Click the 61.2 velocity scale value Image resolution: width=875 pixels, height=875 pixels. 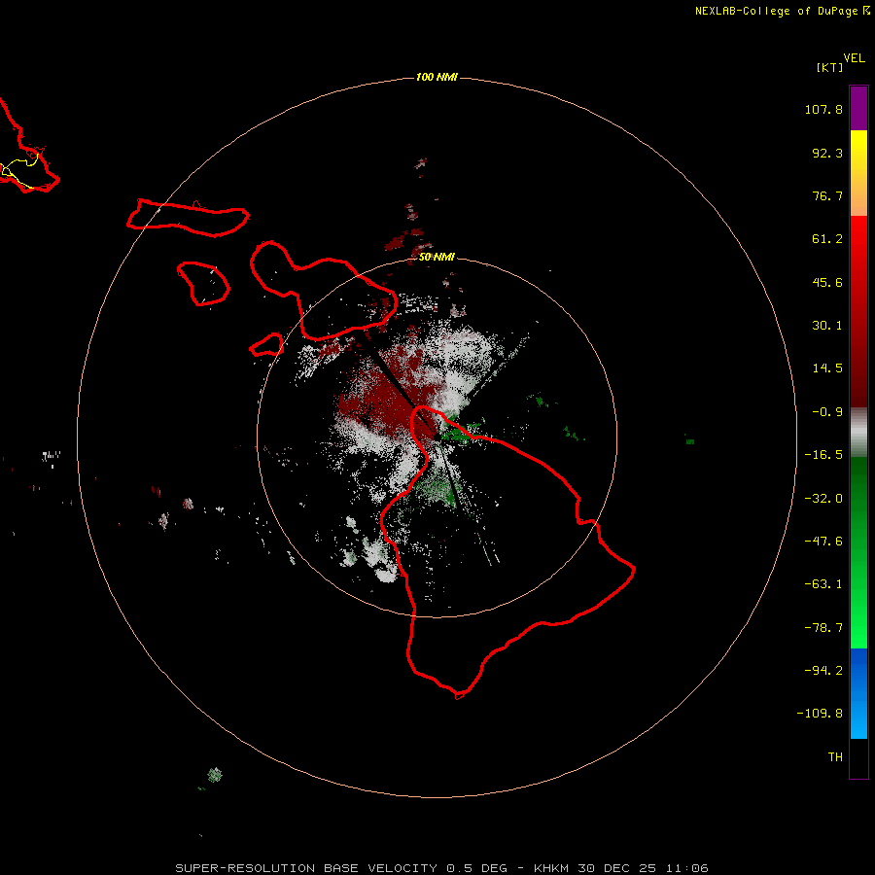click(x=827, y=239)
